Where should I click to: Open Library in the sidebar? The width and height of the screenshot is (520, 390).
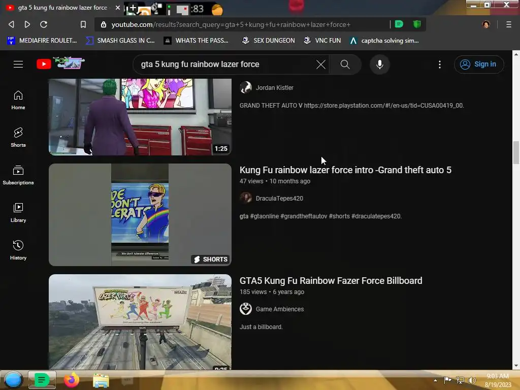(x=18, y=213)
